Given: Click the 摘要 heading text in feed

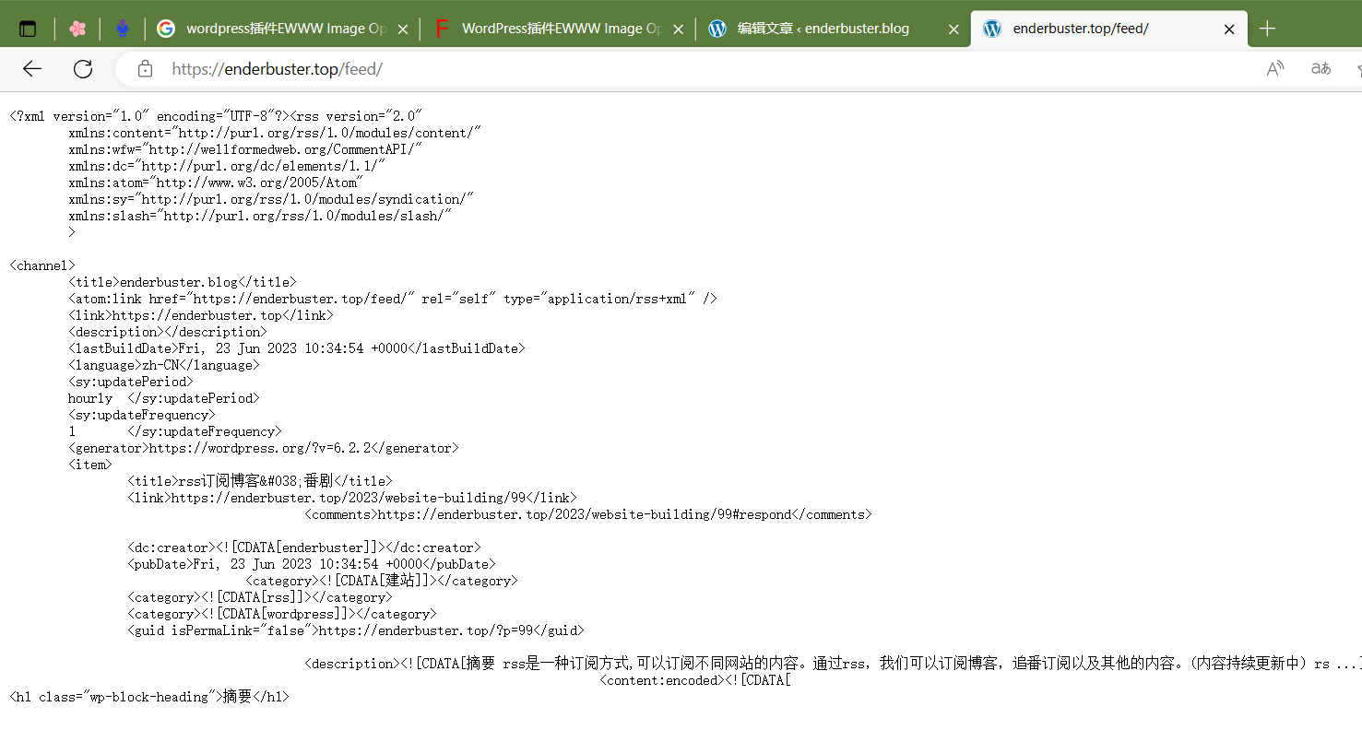Looking at the screenshot, I should 237,697.
